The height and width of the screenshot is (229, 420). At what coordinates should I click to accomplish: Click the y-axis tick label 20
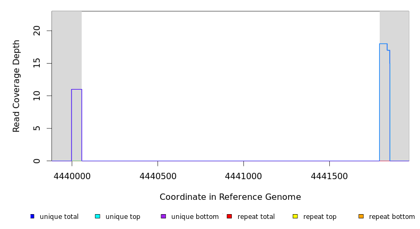(x=37, y=31)
